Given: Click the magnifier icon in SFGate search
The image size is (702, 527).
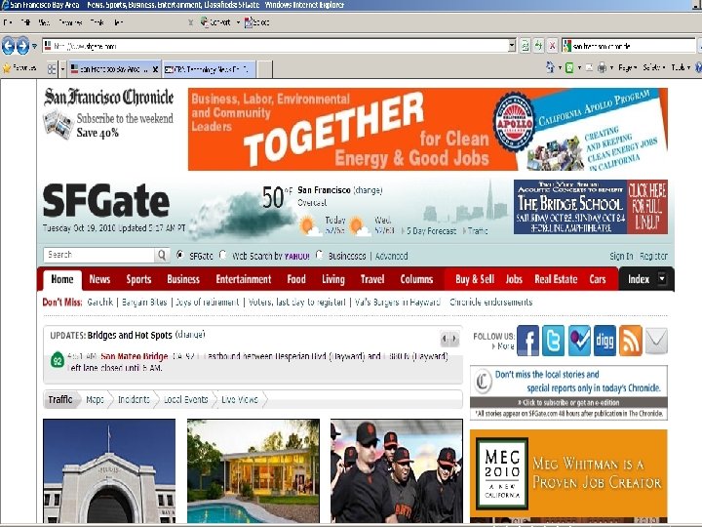Looking at the screenshot, I should (162, 255).
